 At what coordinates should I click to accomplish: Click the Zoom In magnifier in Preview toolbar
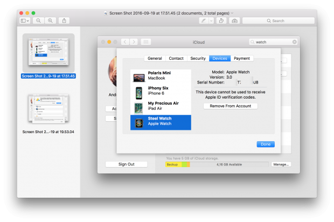pyautogui.click(x=51, y=20)
